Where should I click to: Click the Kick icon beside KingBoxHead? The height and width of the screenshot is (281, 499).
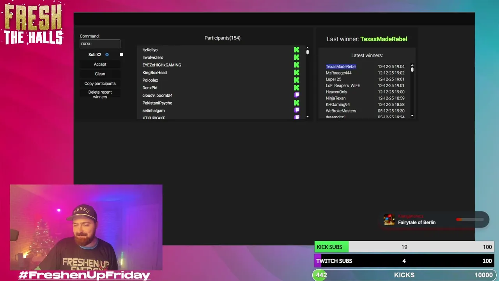297,73
